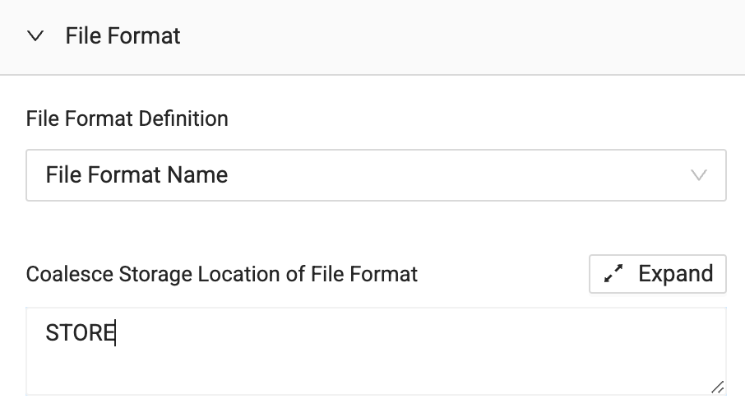Click the diagonal arrows expand icon
The height and width of the screenshot is (413, 745).
click(x=613, y=274)
